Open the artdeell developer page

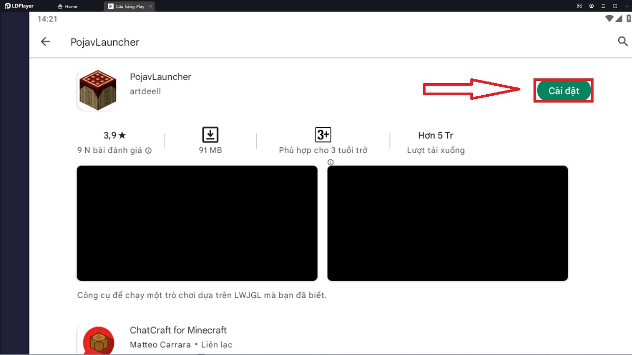point(145,90)
